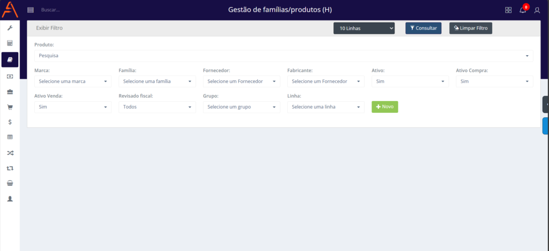Click the Consultar button
This screenshot has width=549, height=251.
coord(423,28)
